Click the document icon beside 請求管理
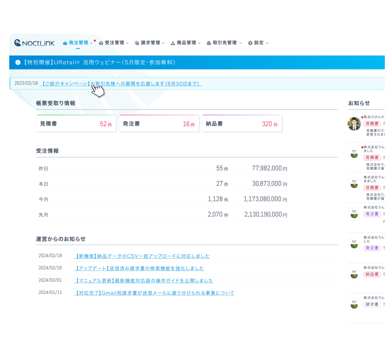Viewport: 385px width, 363px height. tap(137, 43)
